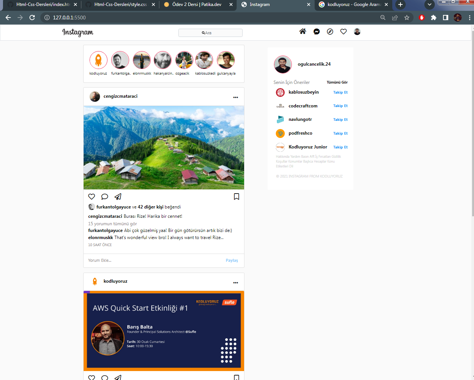Viewport: 474px width, 380px height.
Task: Follow navlungotr with Takip Et
Action: pyautogui.click(x=340, y=120)
